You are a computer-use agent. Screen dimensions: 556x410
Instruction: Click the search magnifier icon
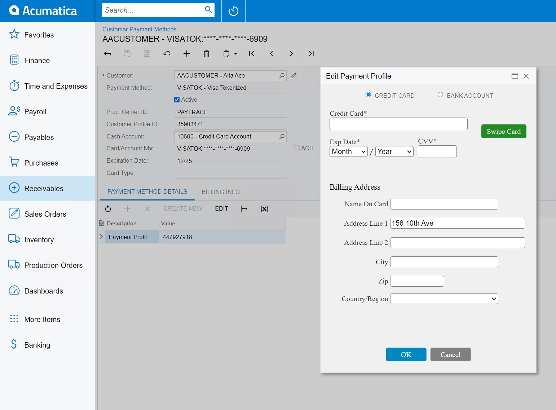[x=208, y=10]
